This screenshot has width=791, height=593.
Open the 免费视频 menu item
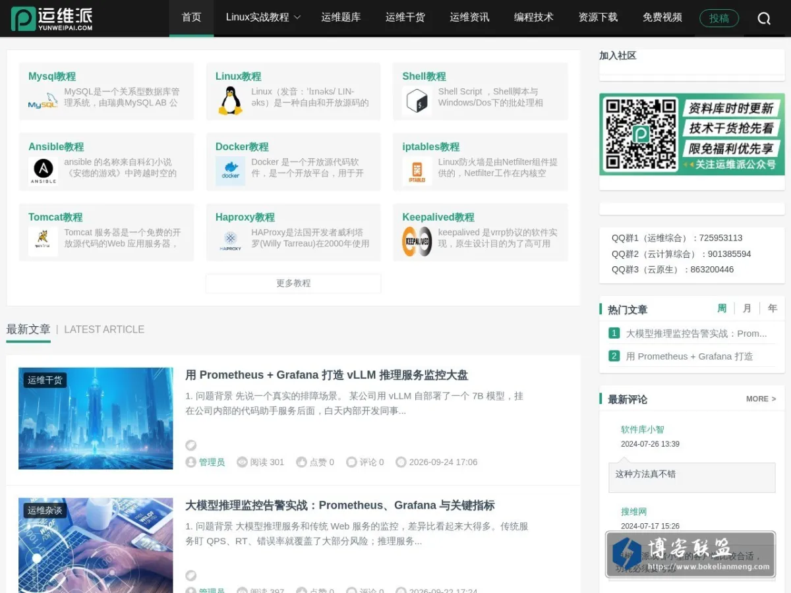(662, 18)
